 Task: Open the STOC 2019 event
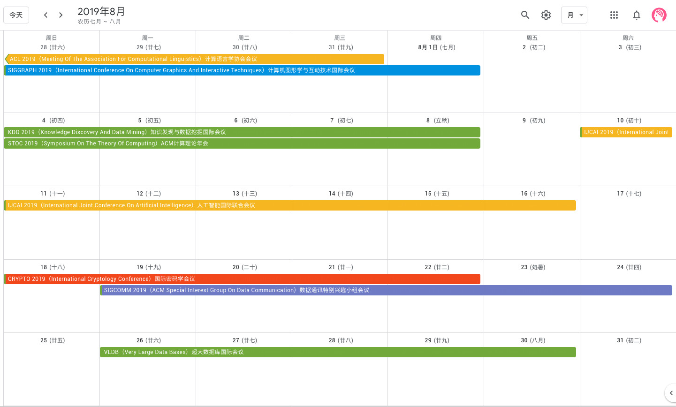coord(242,143)
